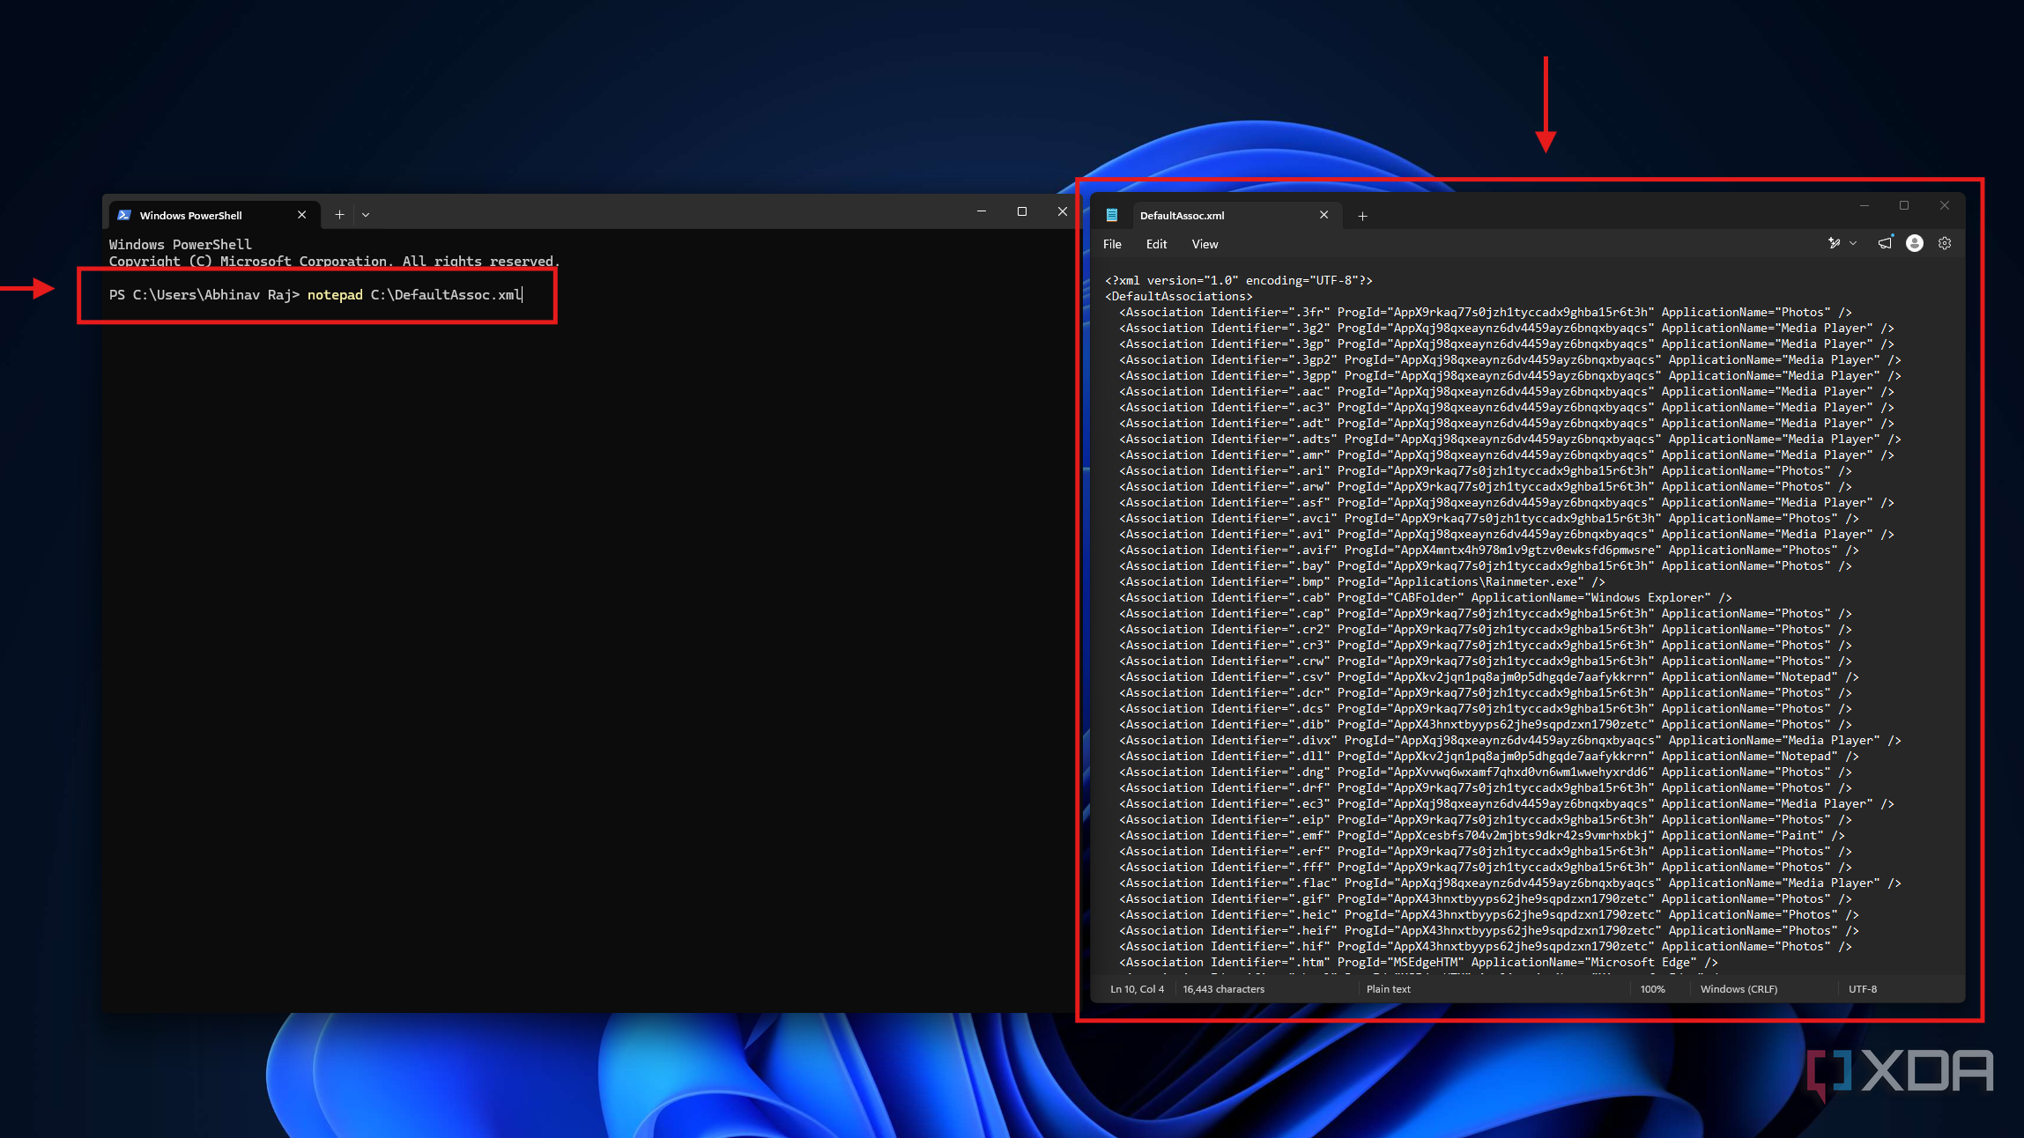Image resolution: width=2024 pixels, height=1138 pixels.
Task: Close the Windows PowerShell tab
Action: [x=302, y=215]
